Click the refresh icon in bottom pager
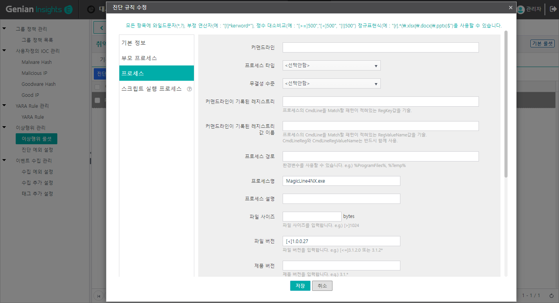The image size is (559, 303). click(x=552, y=295)
